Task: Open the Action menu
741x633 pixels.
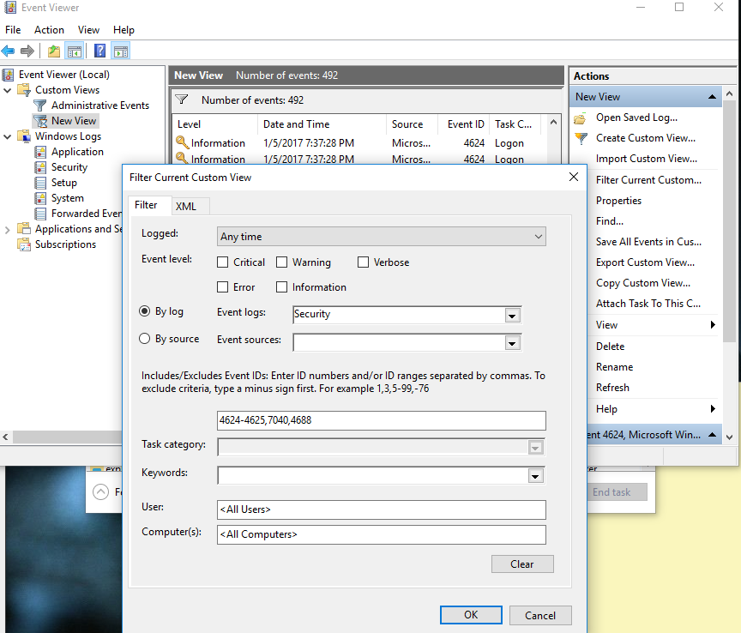Action: 49,30
